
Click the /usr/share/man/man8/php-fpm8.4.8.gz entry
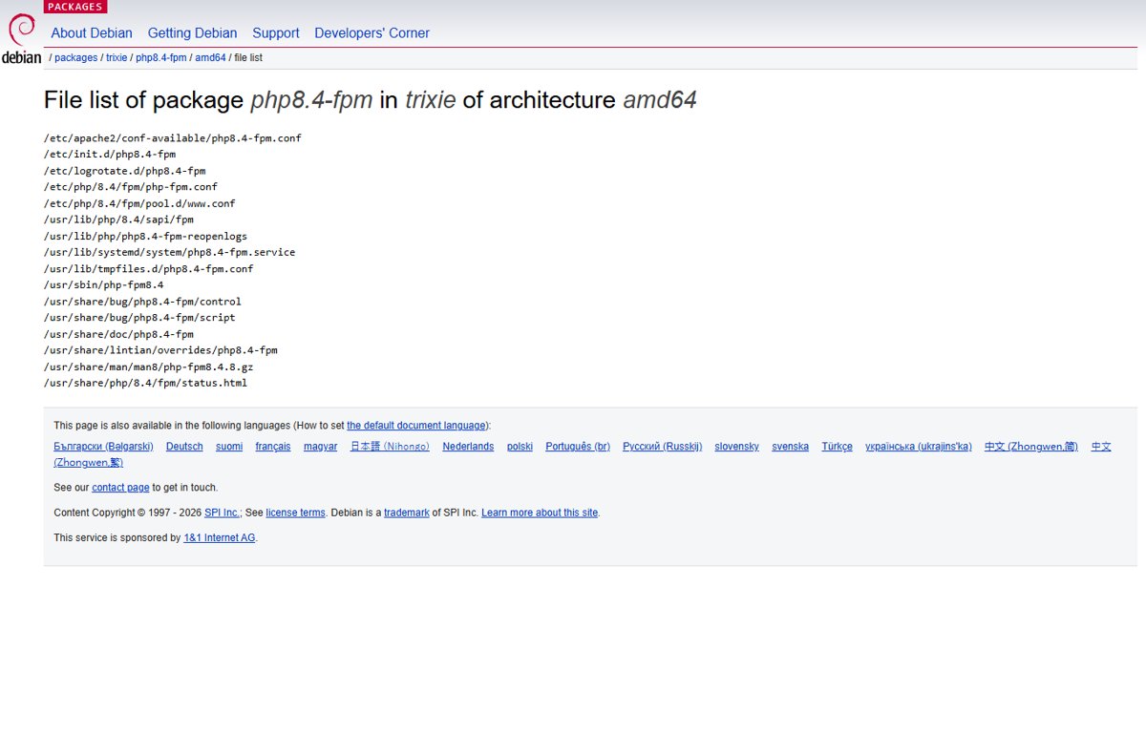149,367
